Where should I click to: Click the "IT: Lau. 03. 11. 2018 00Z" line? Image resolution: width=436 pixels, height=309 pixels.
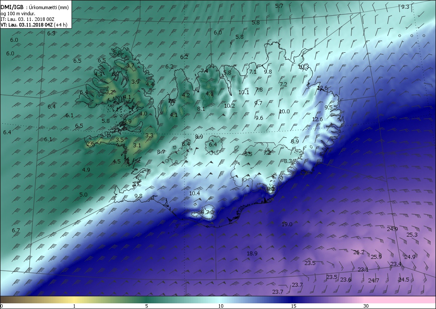(27, 19)
